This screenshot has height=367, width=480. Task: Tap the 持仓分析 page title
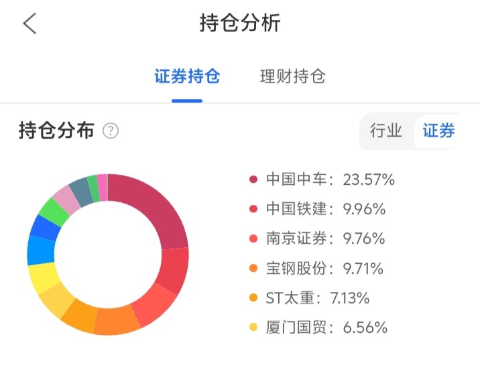[x=240, y=23]
